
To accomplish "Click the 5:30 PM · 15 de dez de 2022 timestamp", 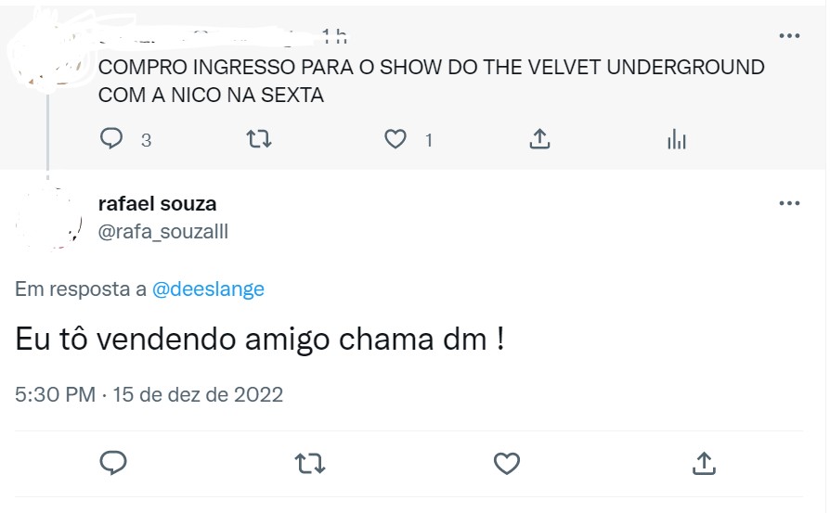I will point(149,394).
